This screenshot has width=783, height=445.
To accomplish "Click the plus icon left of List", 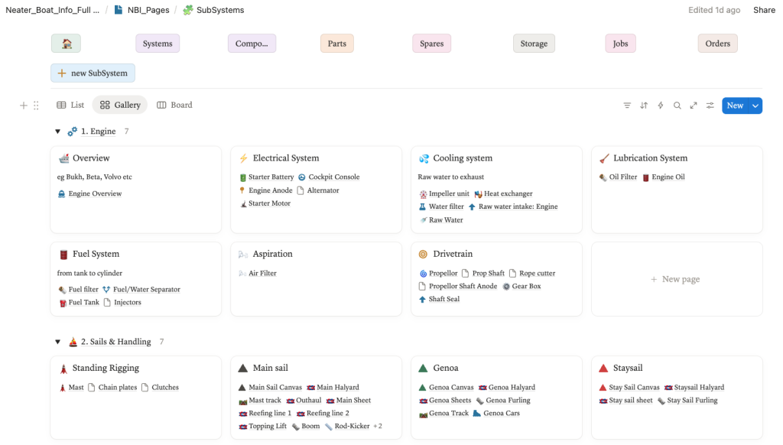I will pyautogui.click(x=23, y=106).
